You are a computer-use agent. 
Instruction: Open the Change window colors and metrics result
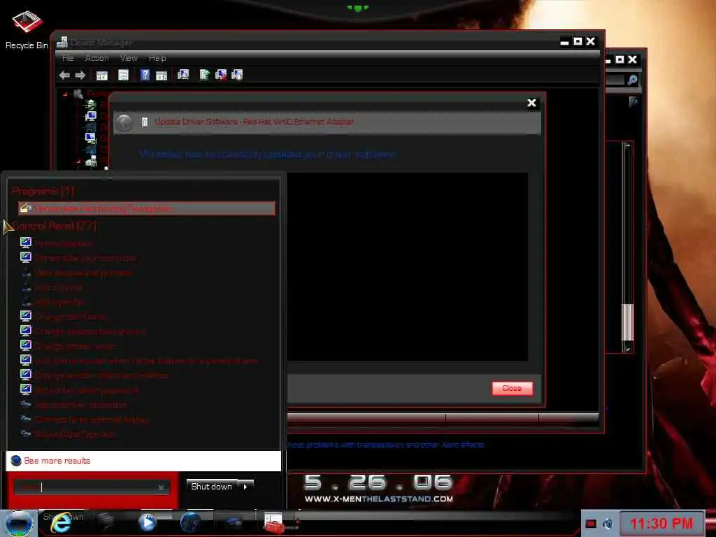point(94,375)
